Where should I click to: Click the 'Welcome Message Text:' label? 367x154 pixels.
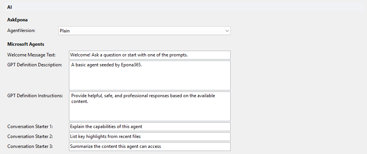click(x=31, y=55)
